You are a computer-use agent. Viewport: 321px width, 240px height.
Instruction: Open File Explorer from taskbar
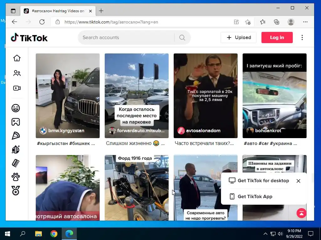point(38,234)
